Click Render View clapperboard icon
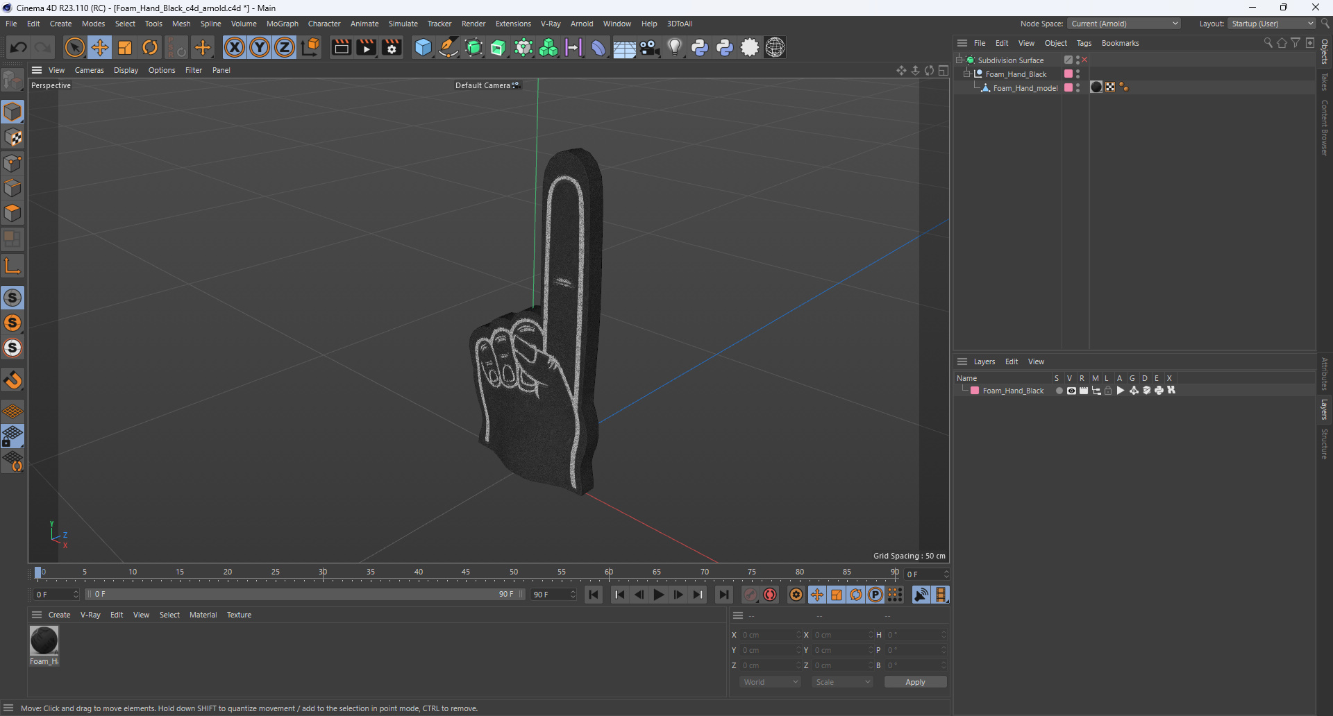Viewport: 1333px width, 716px height. point(341,47)
